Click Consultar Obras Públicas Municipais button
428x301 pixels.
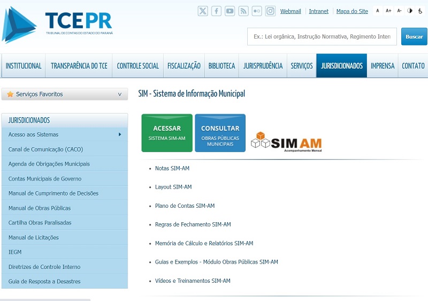[x=220, y=133]
